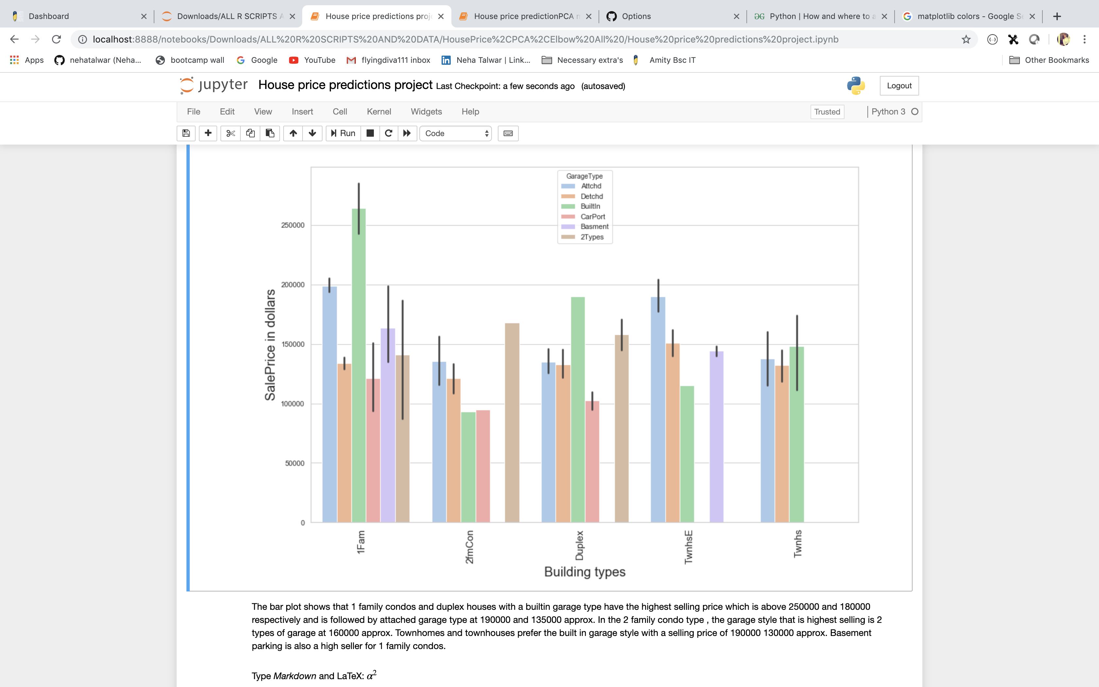Move the selected cell up
The height and width of the screenshot is (687, 1099).
(292, 133)
